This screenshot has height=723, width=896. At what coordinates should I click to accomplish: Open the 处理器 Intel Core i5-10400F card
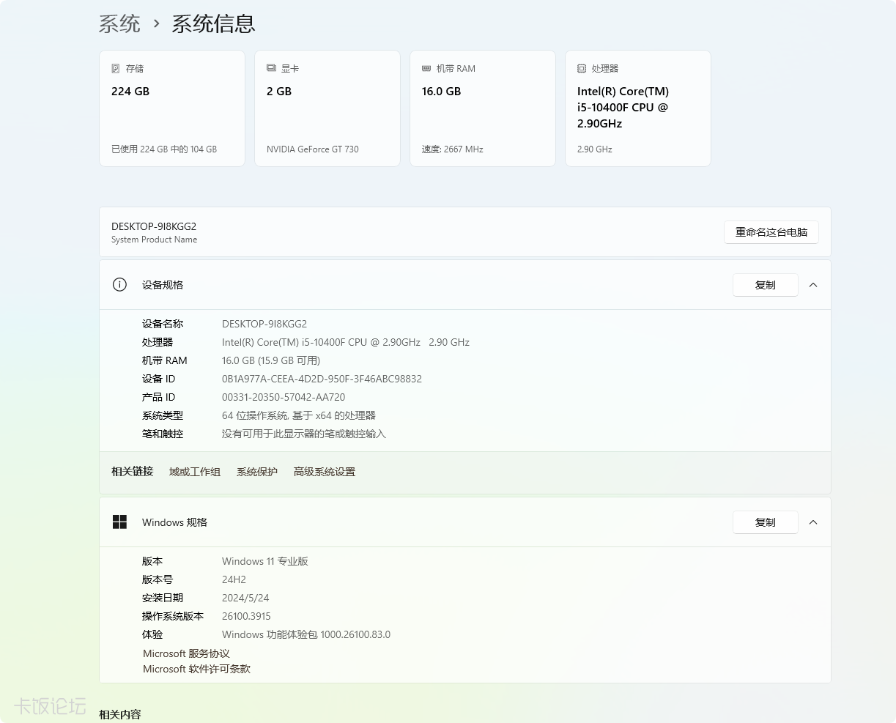[x=638, y=108]
